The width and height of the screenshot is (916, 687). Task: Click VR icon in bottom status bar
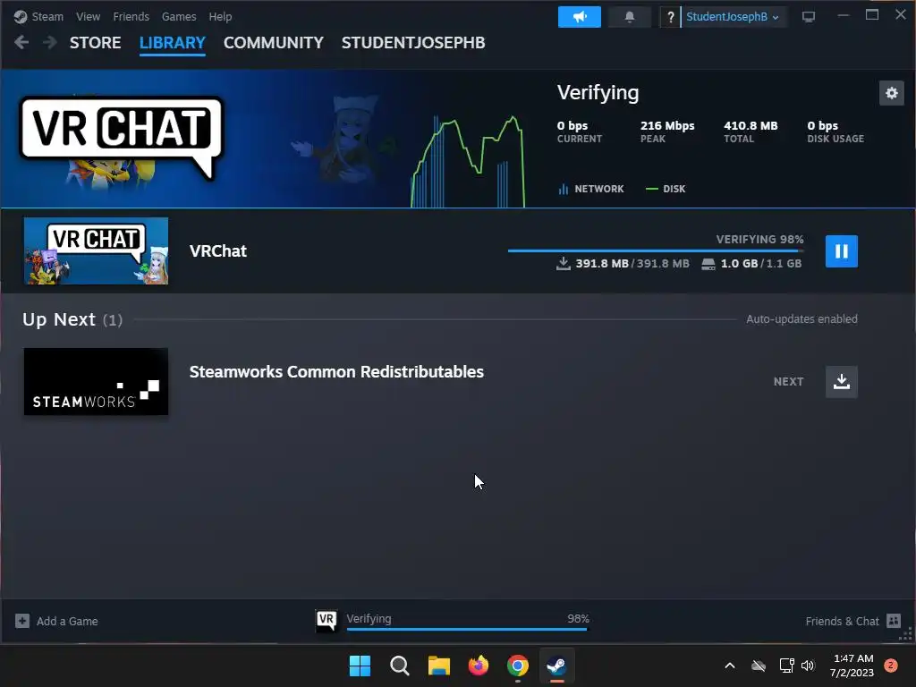(x=327, y=620)
